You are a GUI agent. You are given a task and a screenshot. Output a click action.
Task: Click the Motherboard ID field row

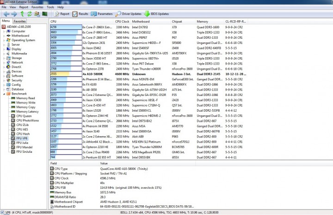[122, 207]
